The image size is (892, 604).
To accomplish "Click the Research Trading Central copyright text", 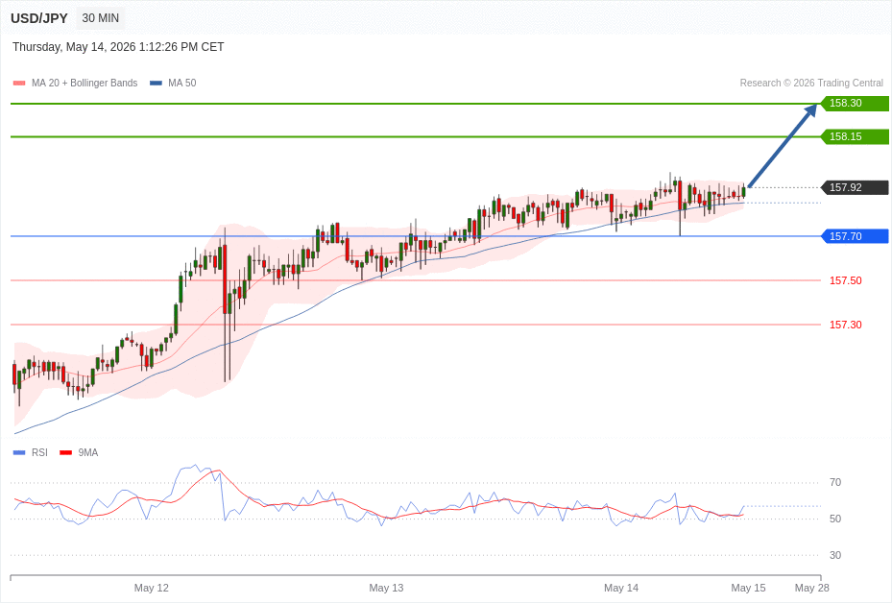I will click(x=811, y=83).
